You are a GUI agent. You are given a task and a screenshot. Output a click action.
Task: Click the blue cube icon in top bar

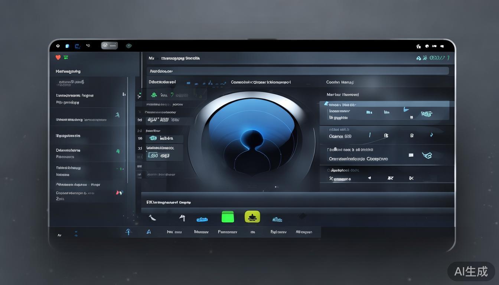pyautogui.click(x=67, y=46)
